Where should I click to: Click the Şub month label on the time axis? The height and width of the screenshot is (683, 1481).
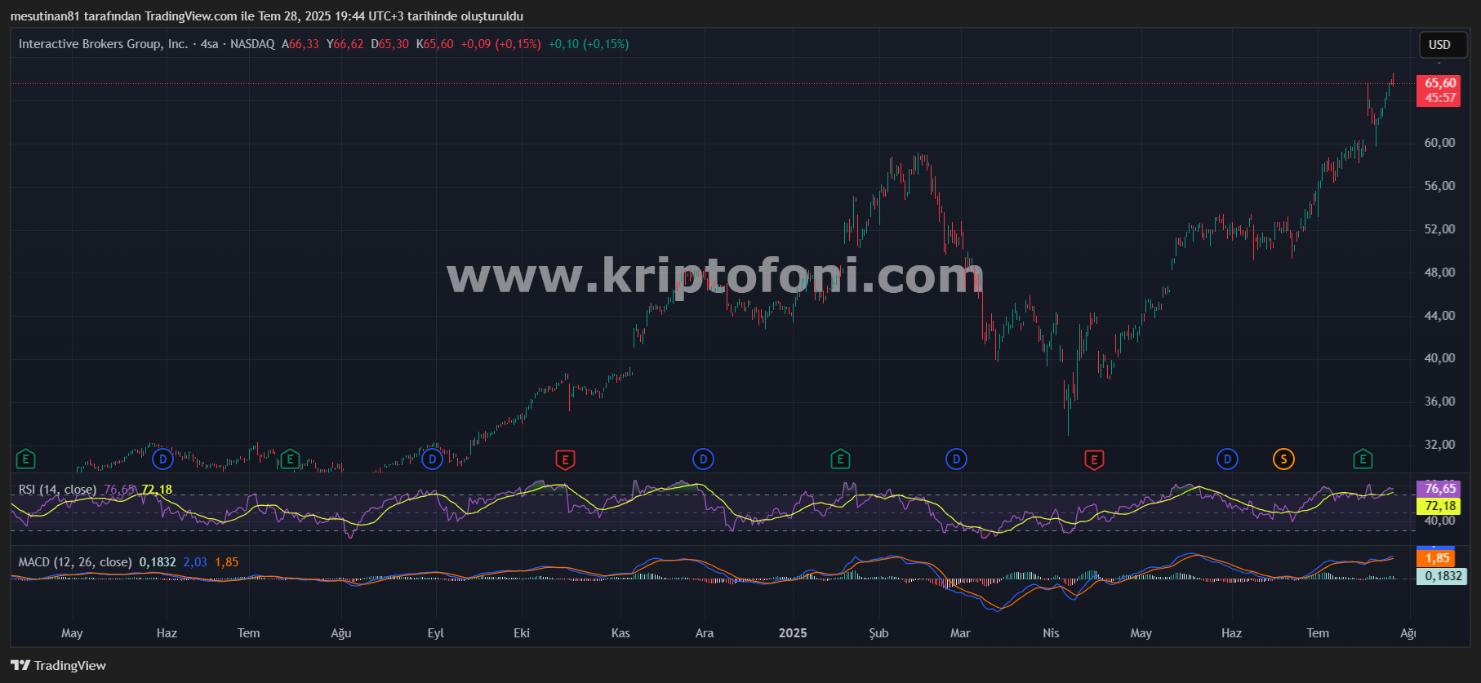(878, 633)
